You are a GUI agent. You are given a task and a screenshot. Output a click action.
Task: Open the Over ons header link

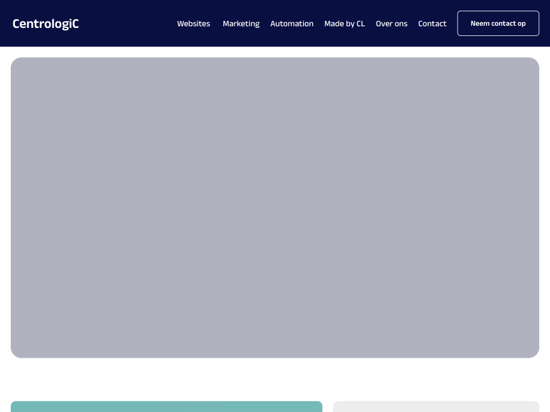(x=392, y=24)
